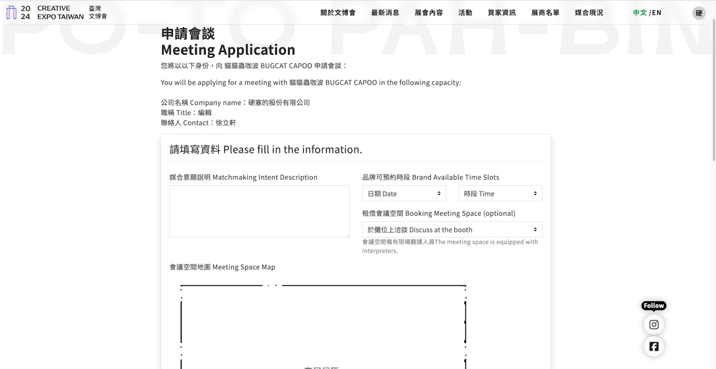Open the 日期 Date dropdown
This screenshot has height=369, width=716.
coord(404,193)
